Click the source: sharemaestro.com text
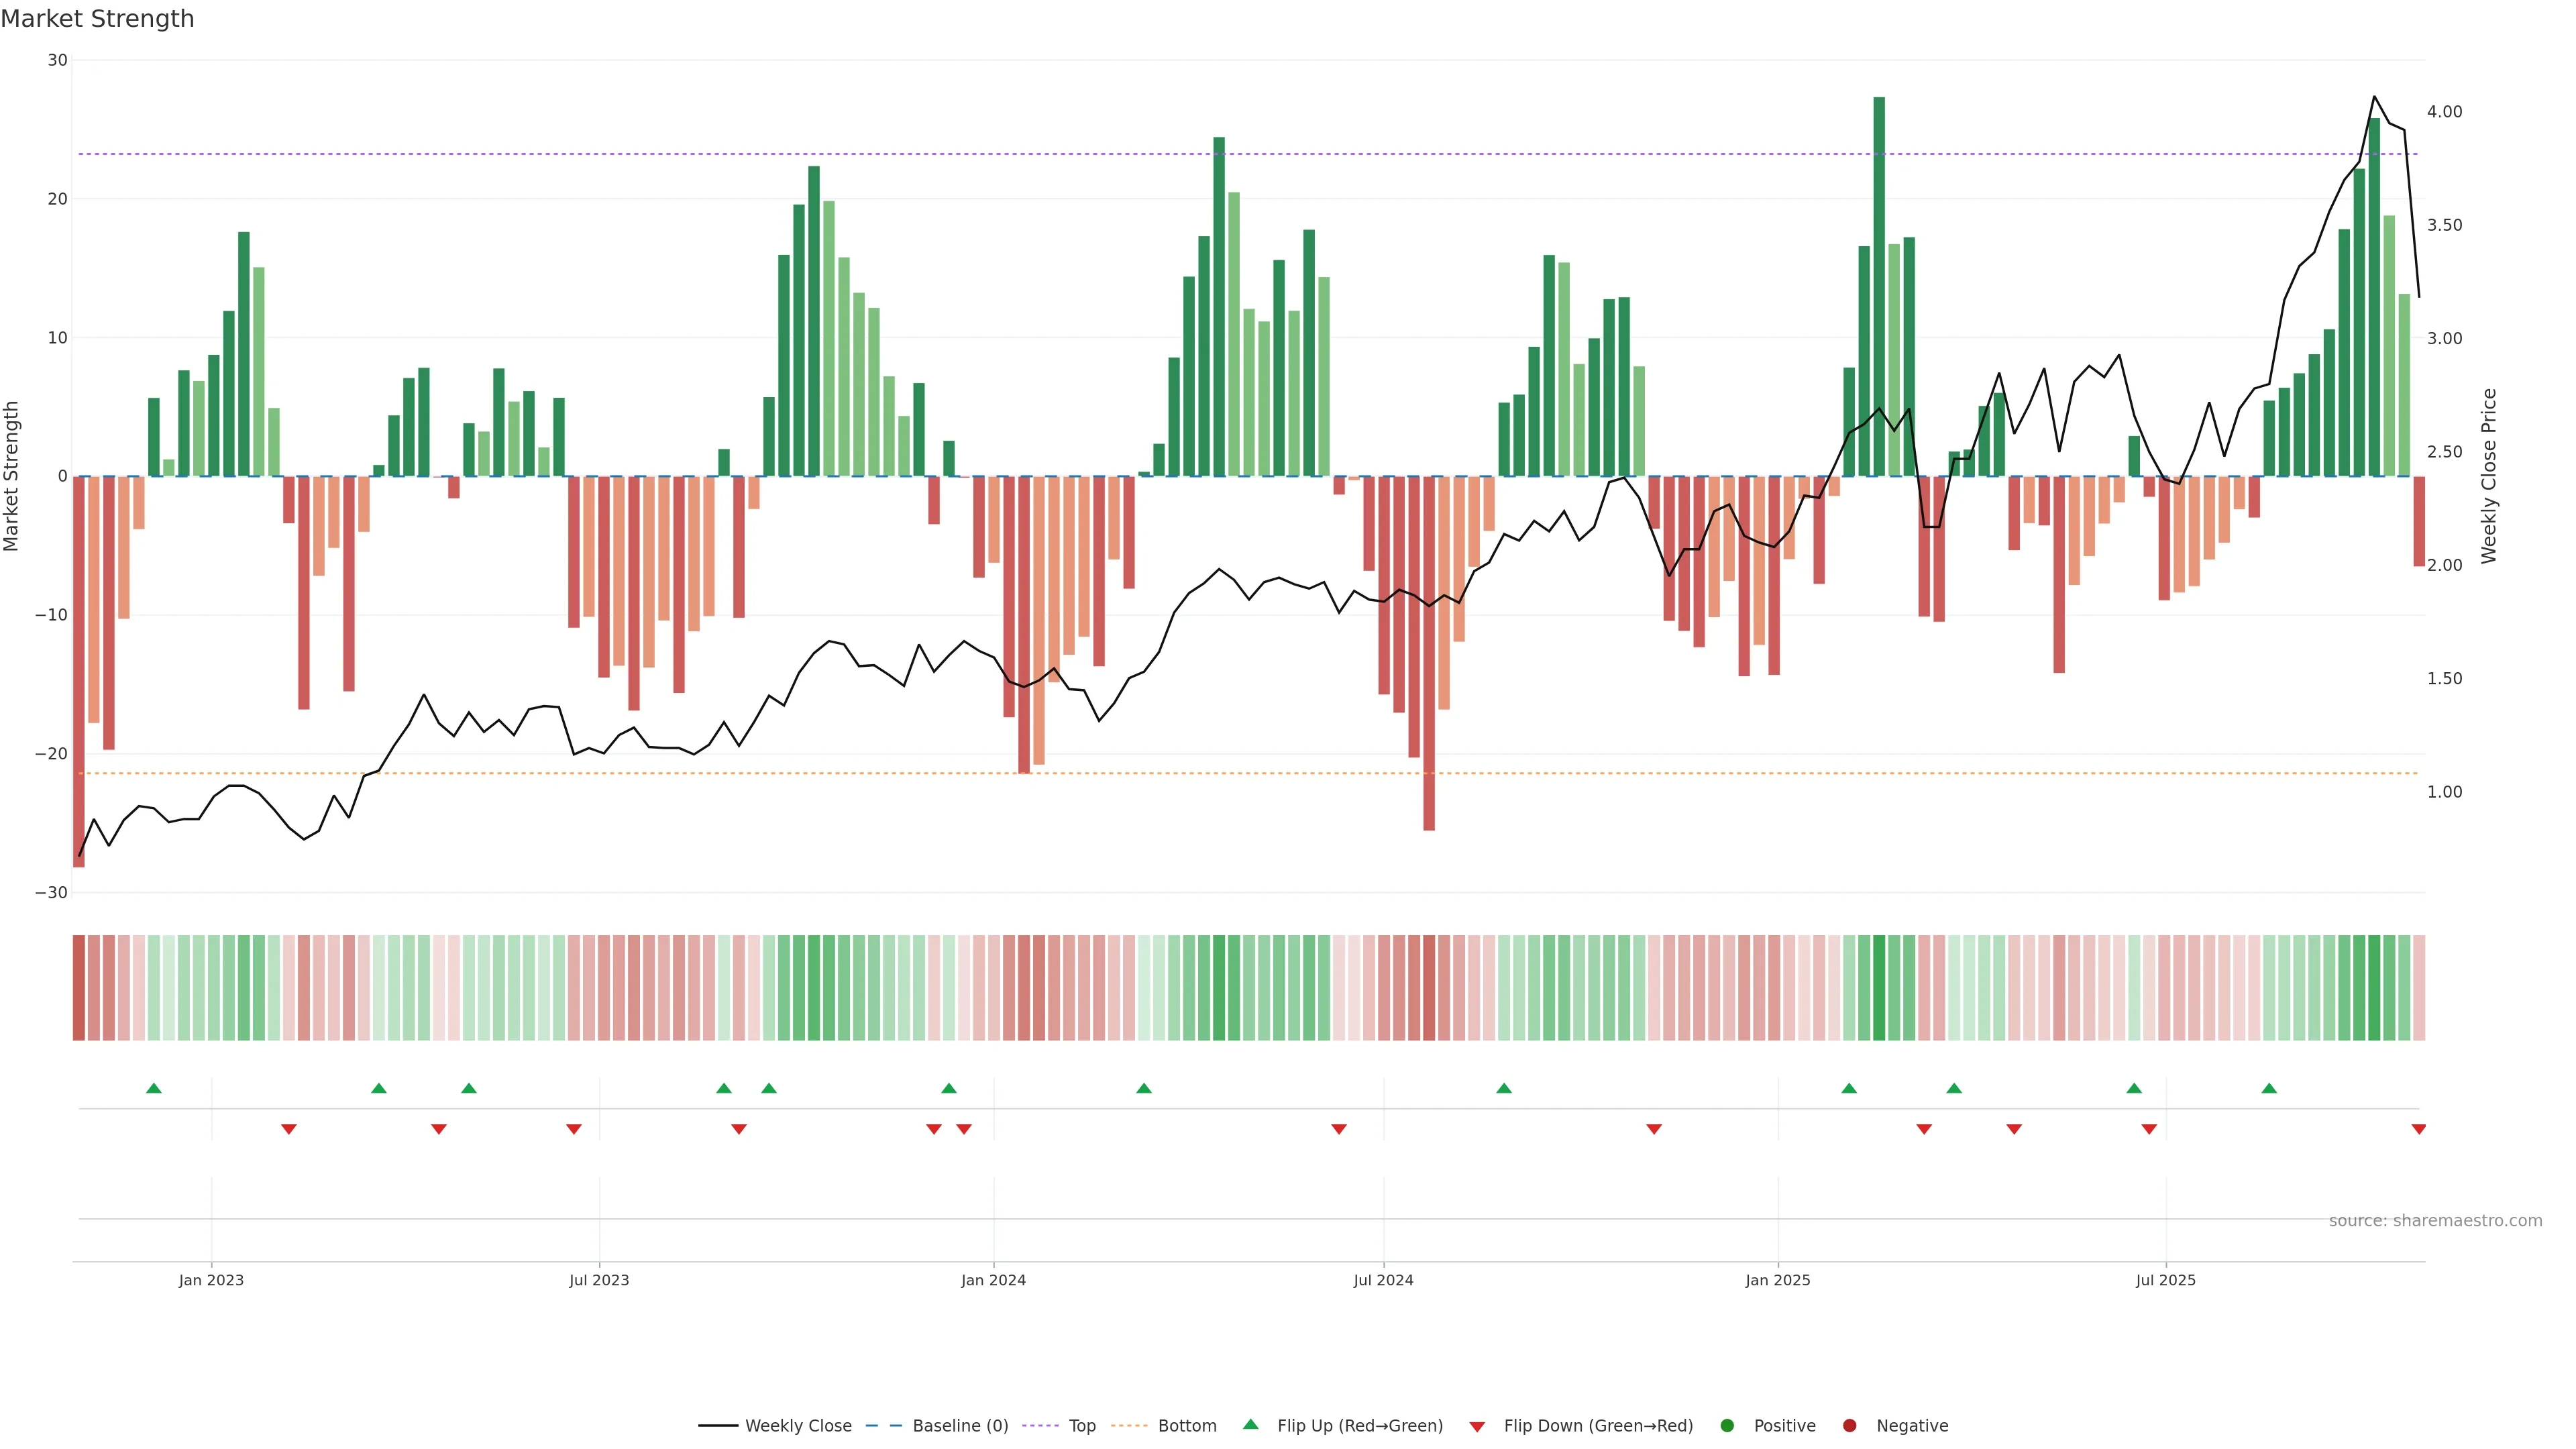The image size is (2576, 1449). 2435,1221
